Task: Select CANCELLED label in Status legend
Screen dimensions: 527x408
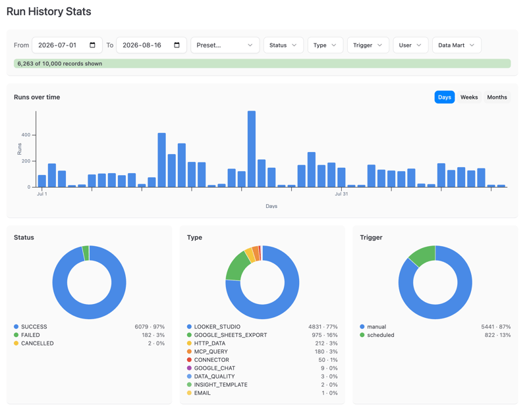Action: (38, 344)
